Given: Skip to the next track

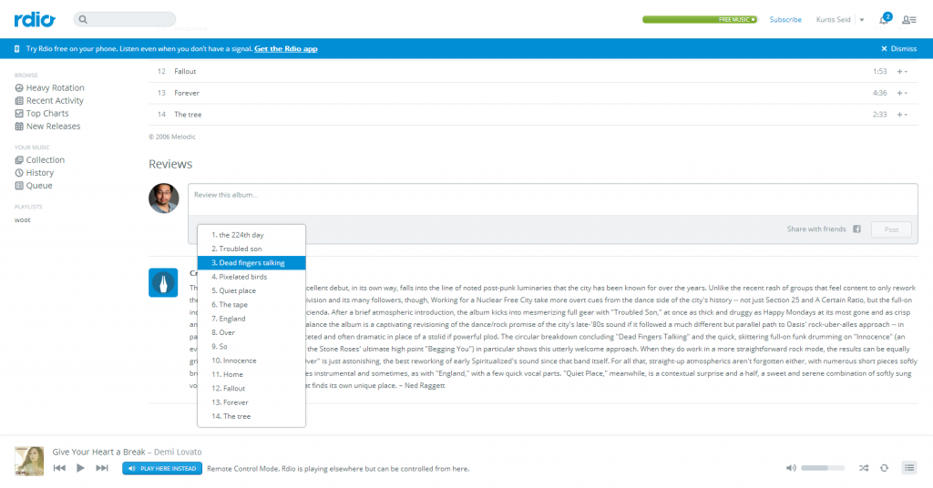Looking at the screenshot, I should point(102,468).
